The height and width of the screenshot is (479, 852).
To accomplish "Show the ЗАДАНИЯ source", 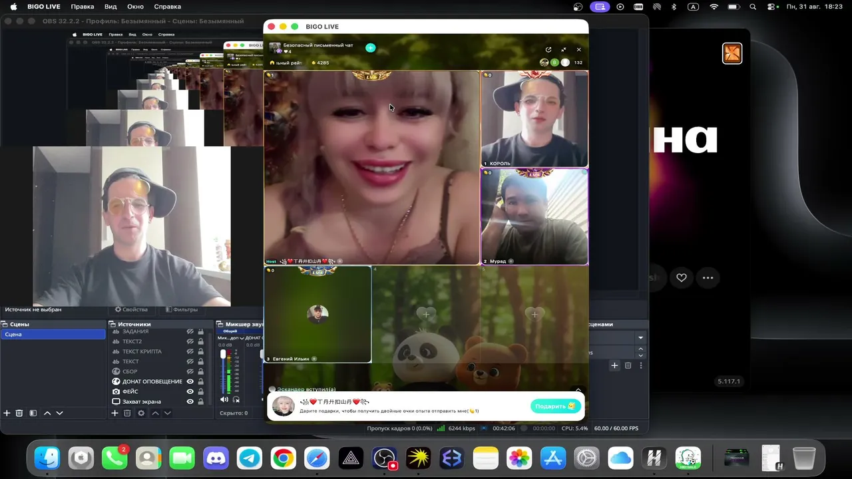I will [190, 331].
